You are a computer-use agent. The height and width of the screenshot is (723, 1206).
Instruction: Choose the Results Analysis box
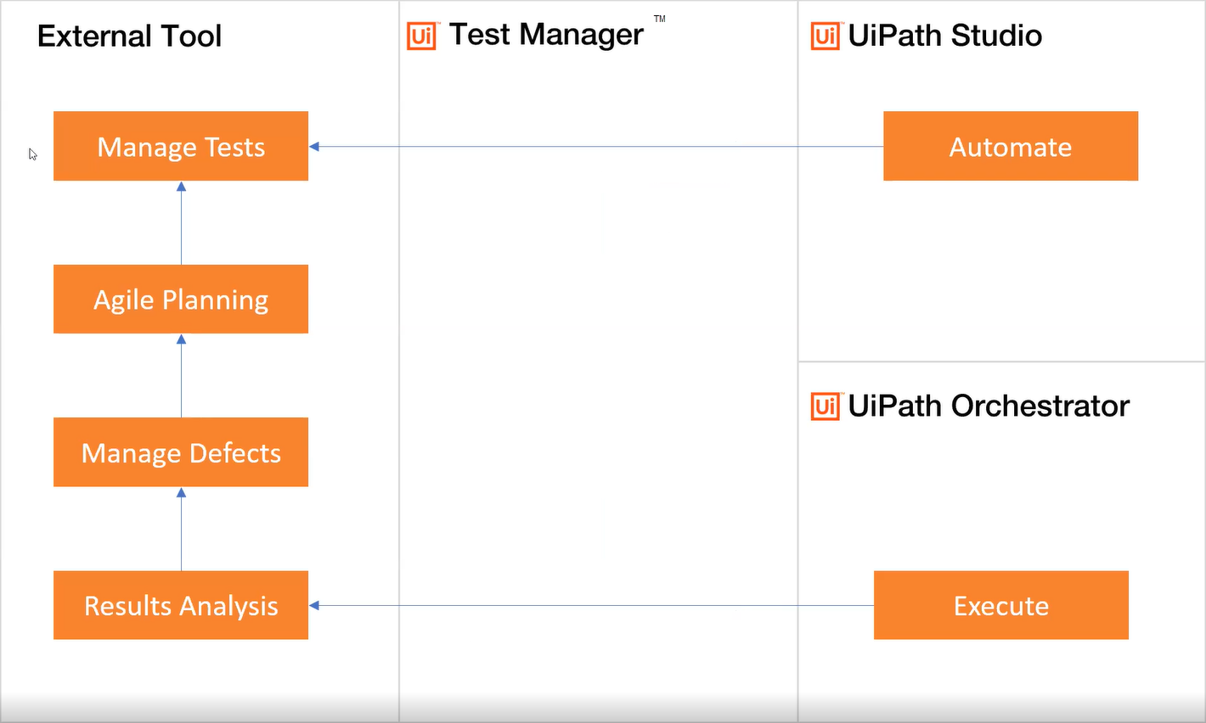[x=181, y=605]
